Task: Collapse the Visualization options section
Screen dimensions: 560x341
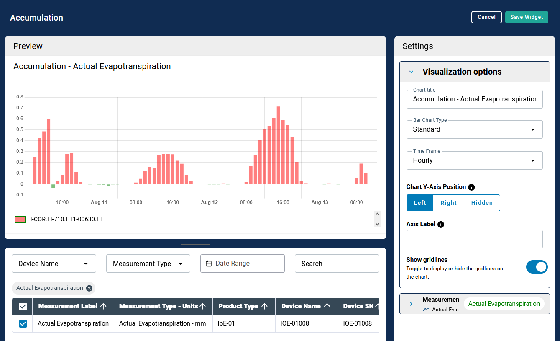Action: [411, 72]
